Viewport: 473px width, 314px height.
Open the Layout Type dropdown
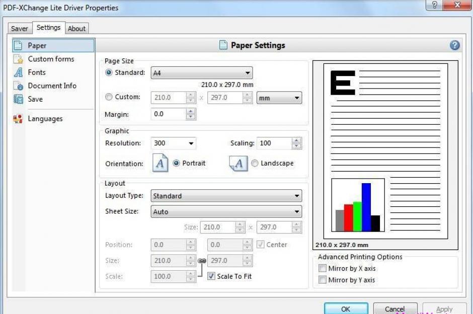(226, 196)
